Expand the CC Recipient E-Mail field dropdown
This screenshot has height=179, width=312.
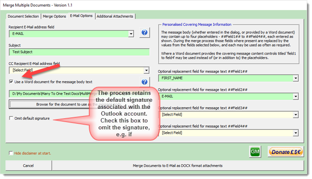pos(146,70)
